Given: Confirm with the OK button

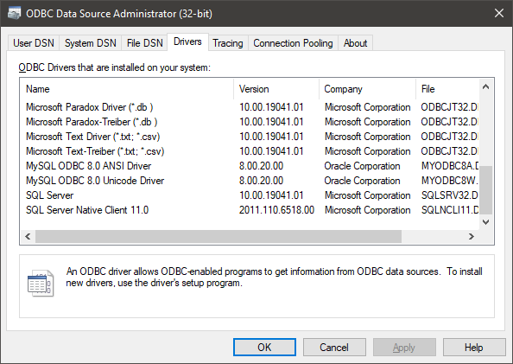Looking at the screenshot, I should click(x=264, y=347).
